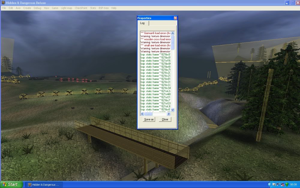Click the taskbar clock showing 08:08

tap(293, 185)
